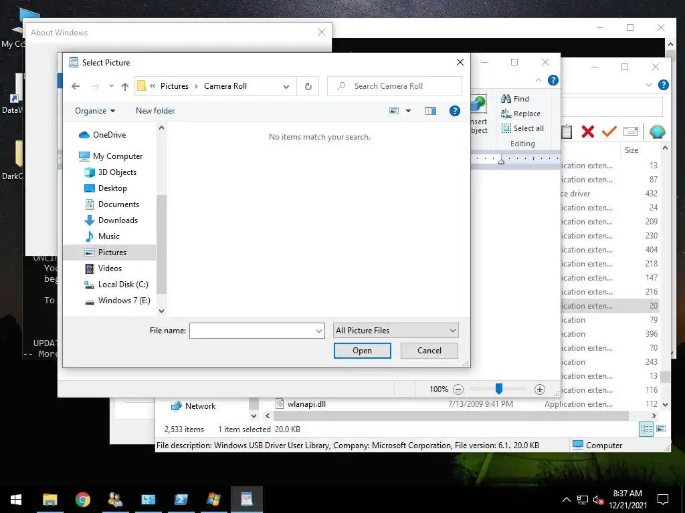Go up one folder level

(x=125, y=86)
